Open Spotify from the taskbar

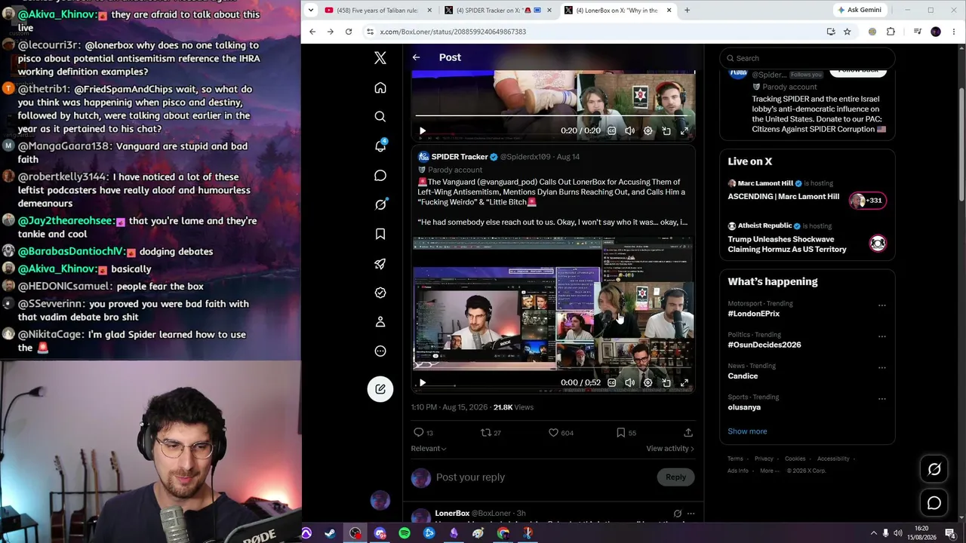point(405,533)
